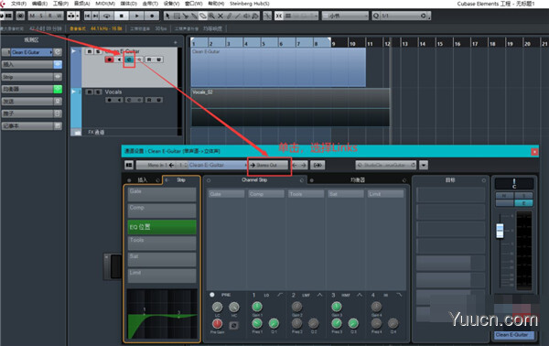Click the transport Stop button
Viewport: 549px width, 346px height.
pyautogui.click(x=122, y=16)
